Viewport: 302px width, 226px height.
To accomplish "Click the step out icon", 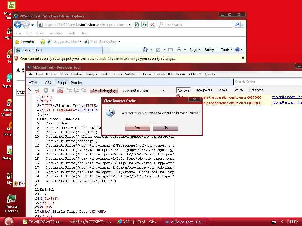I will [x=83, y=90].
